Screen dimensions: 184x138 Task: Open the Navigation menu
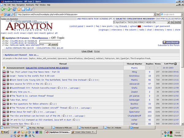(20, 5)
